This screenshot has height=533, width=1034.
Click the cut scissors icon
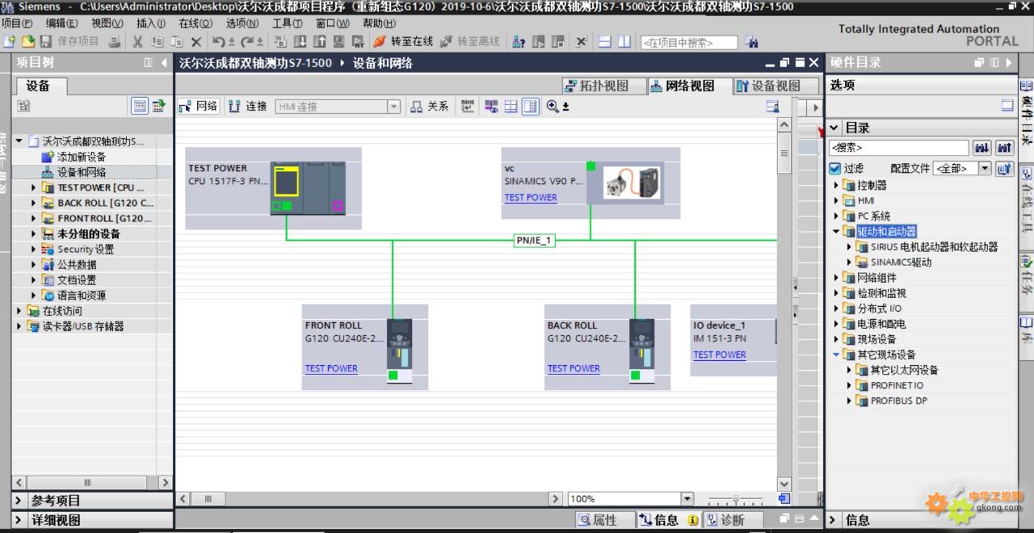137,41
